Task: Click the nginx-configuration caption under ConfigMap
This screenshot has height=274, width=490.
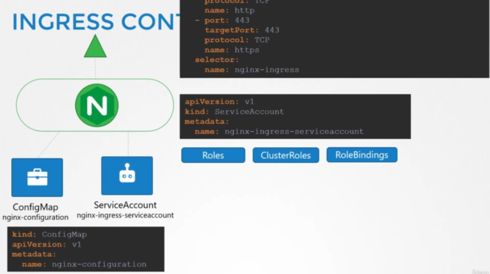Action: 35,217
